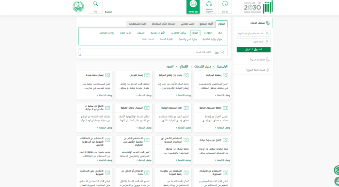The height and width of the screenshot is (187, 339).
Task: Filter by ديوان وزارة الداخلية sector
Action: 212,39
